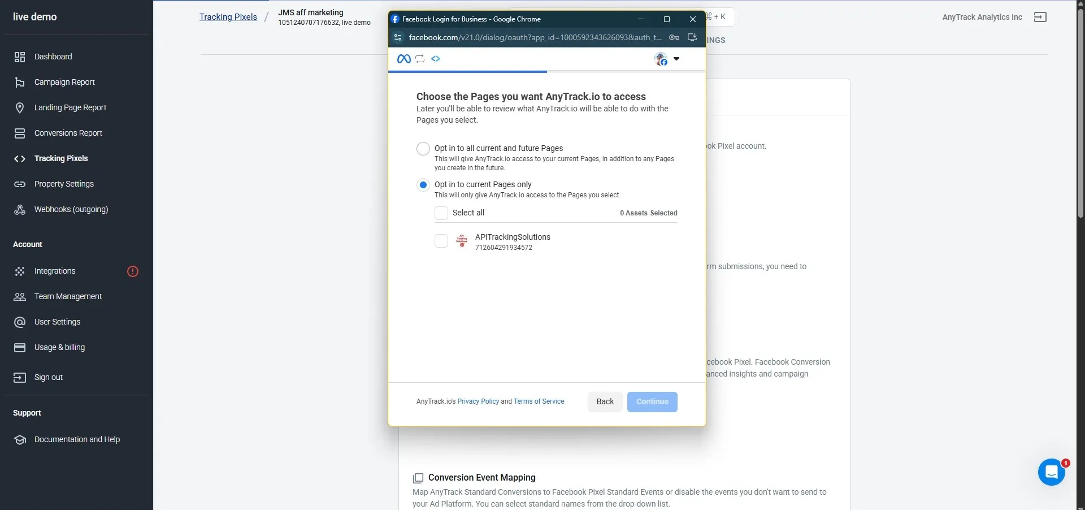This screenshot has width=1085, height=510.
Task: Click the User Settings at-sign icon
Action: [x=20, y=322]
